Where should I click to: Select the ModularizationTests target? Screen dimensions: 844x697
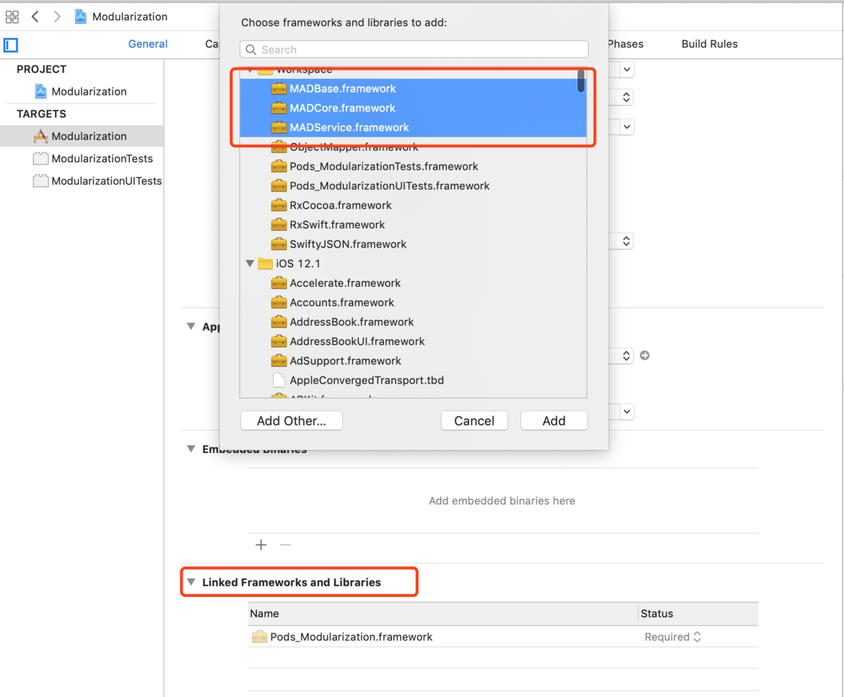[x=101, y=159]
